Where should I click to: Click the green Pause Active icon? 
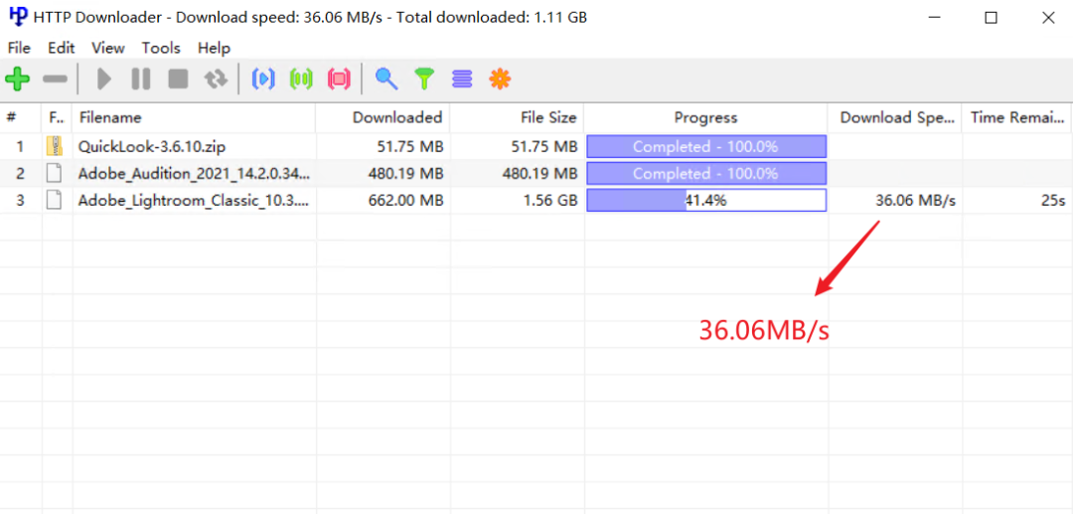coord(301,80)
